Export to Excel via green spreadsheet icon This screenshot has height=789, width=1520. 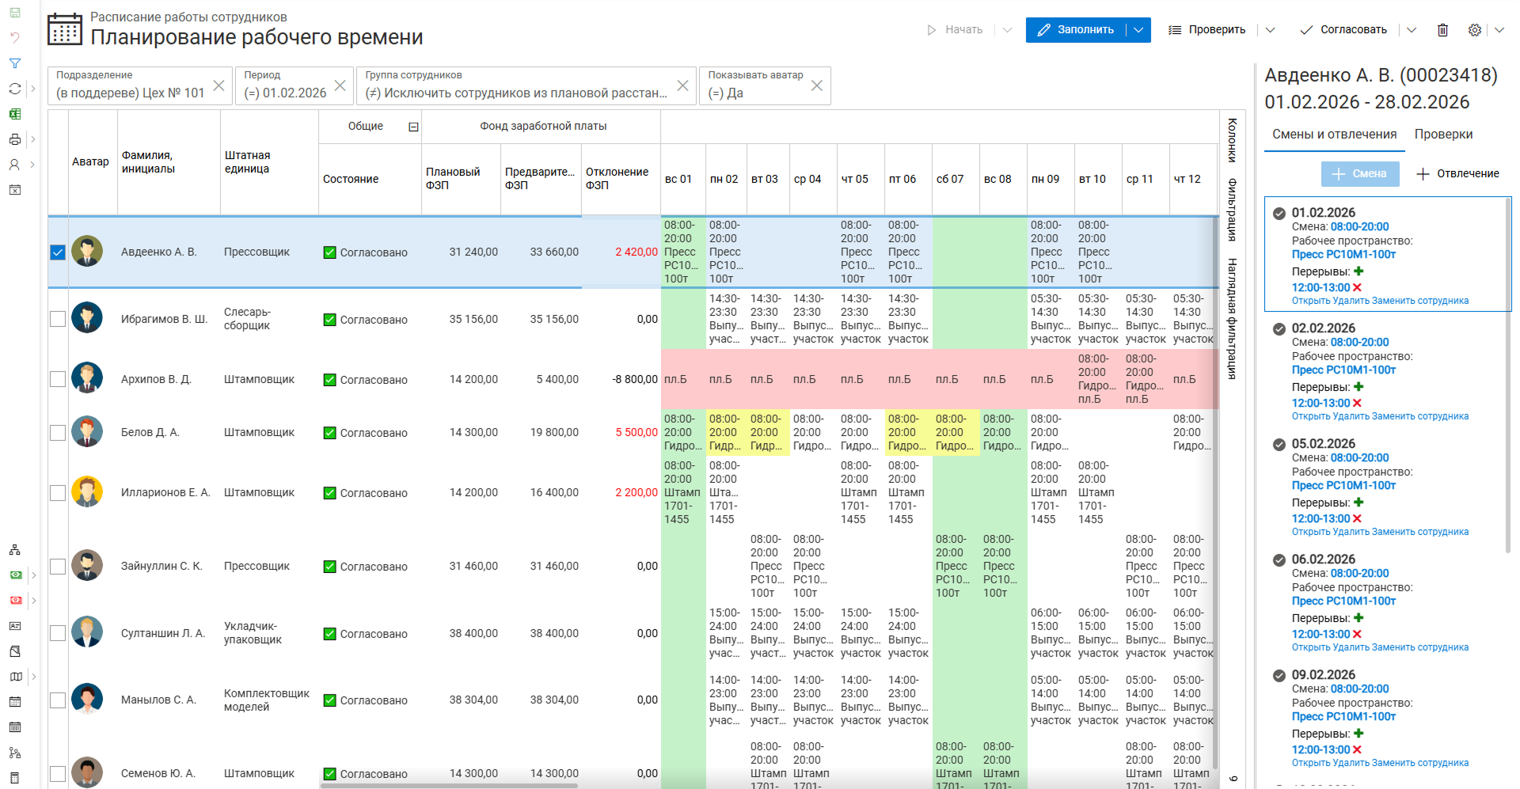tap(15, 114)
